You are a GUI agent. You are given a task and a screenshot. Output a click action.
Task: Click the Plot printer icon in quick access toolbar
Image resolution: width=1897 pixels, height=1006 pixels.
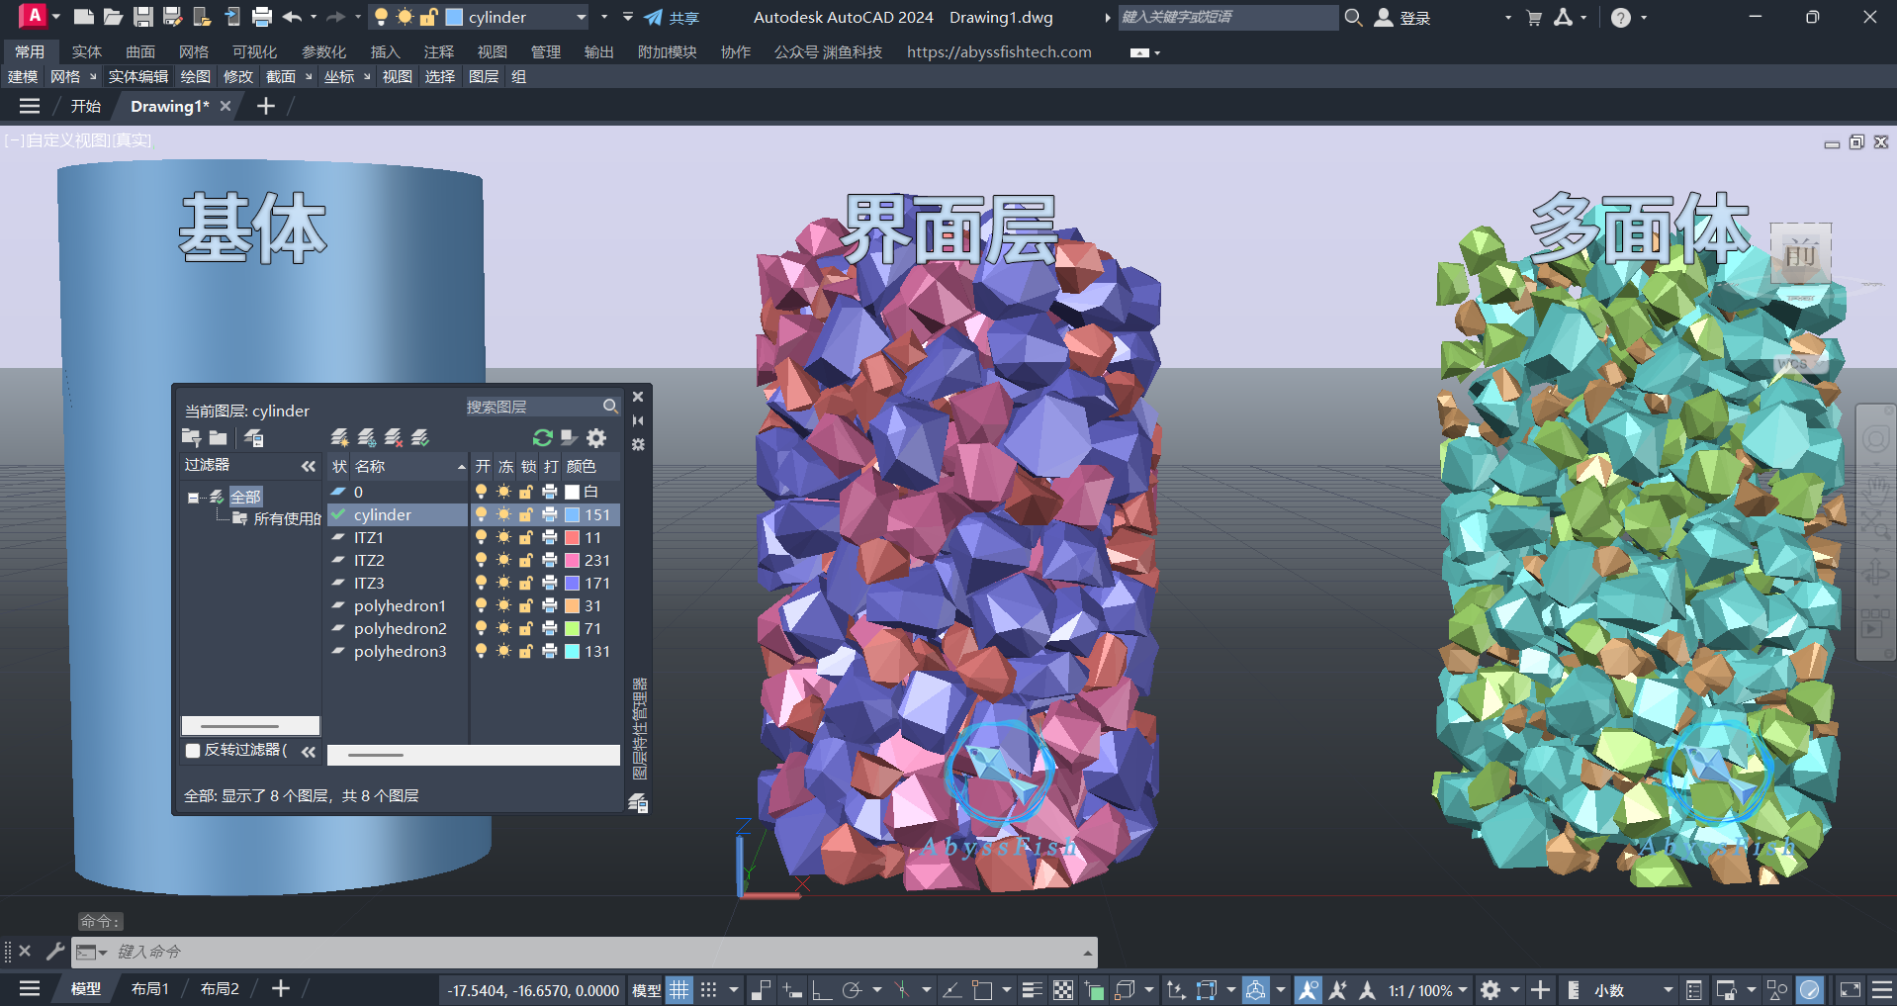point(262,17)
